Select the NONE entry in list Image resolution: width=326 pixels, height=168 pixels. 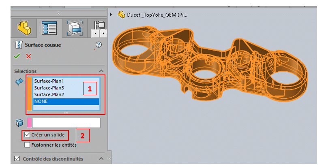click(66, 102)
